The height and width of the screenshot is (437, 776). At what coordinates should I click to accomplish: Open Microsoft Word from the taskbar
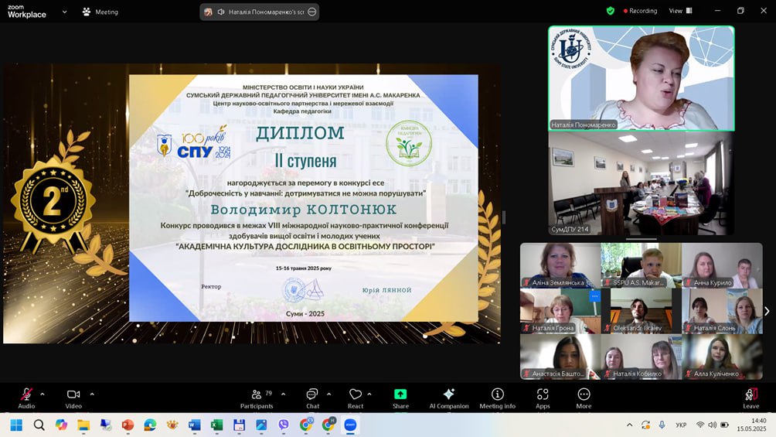[x=195, y=425]
